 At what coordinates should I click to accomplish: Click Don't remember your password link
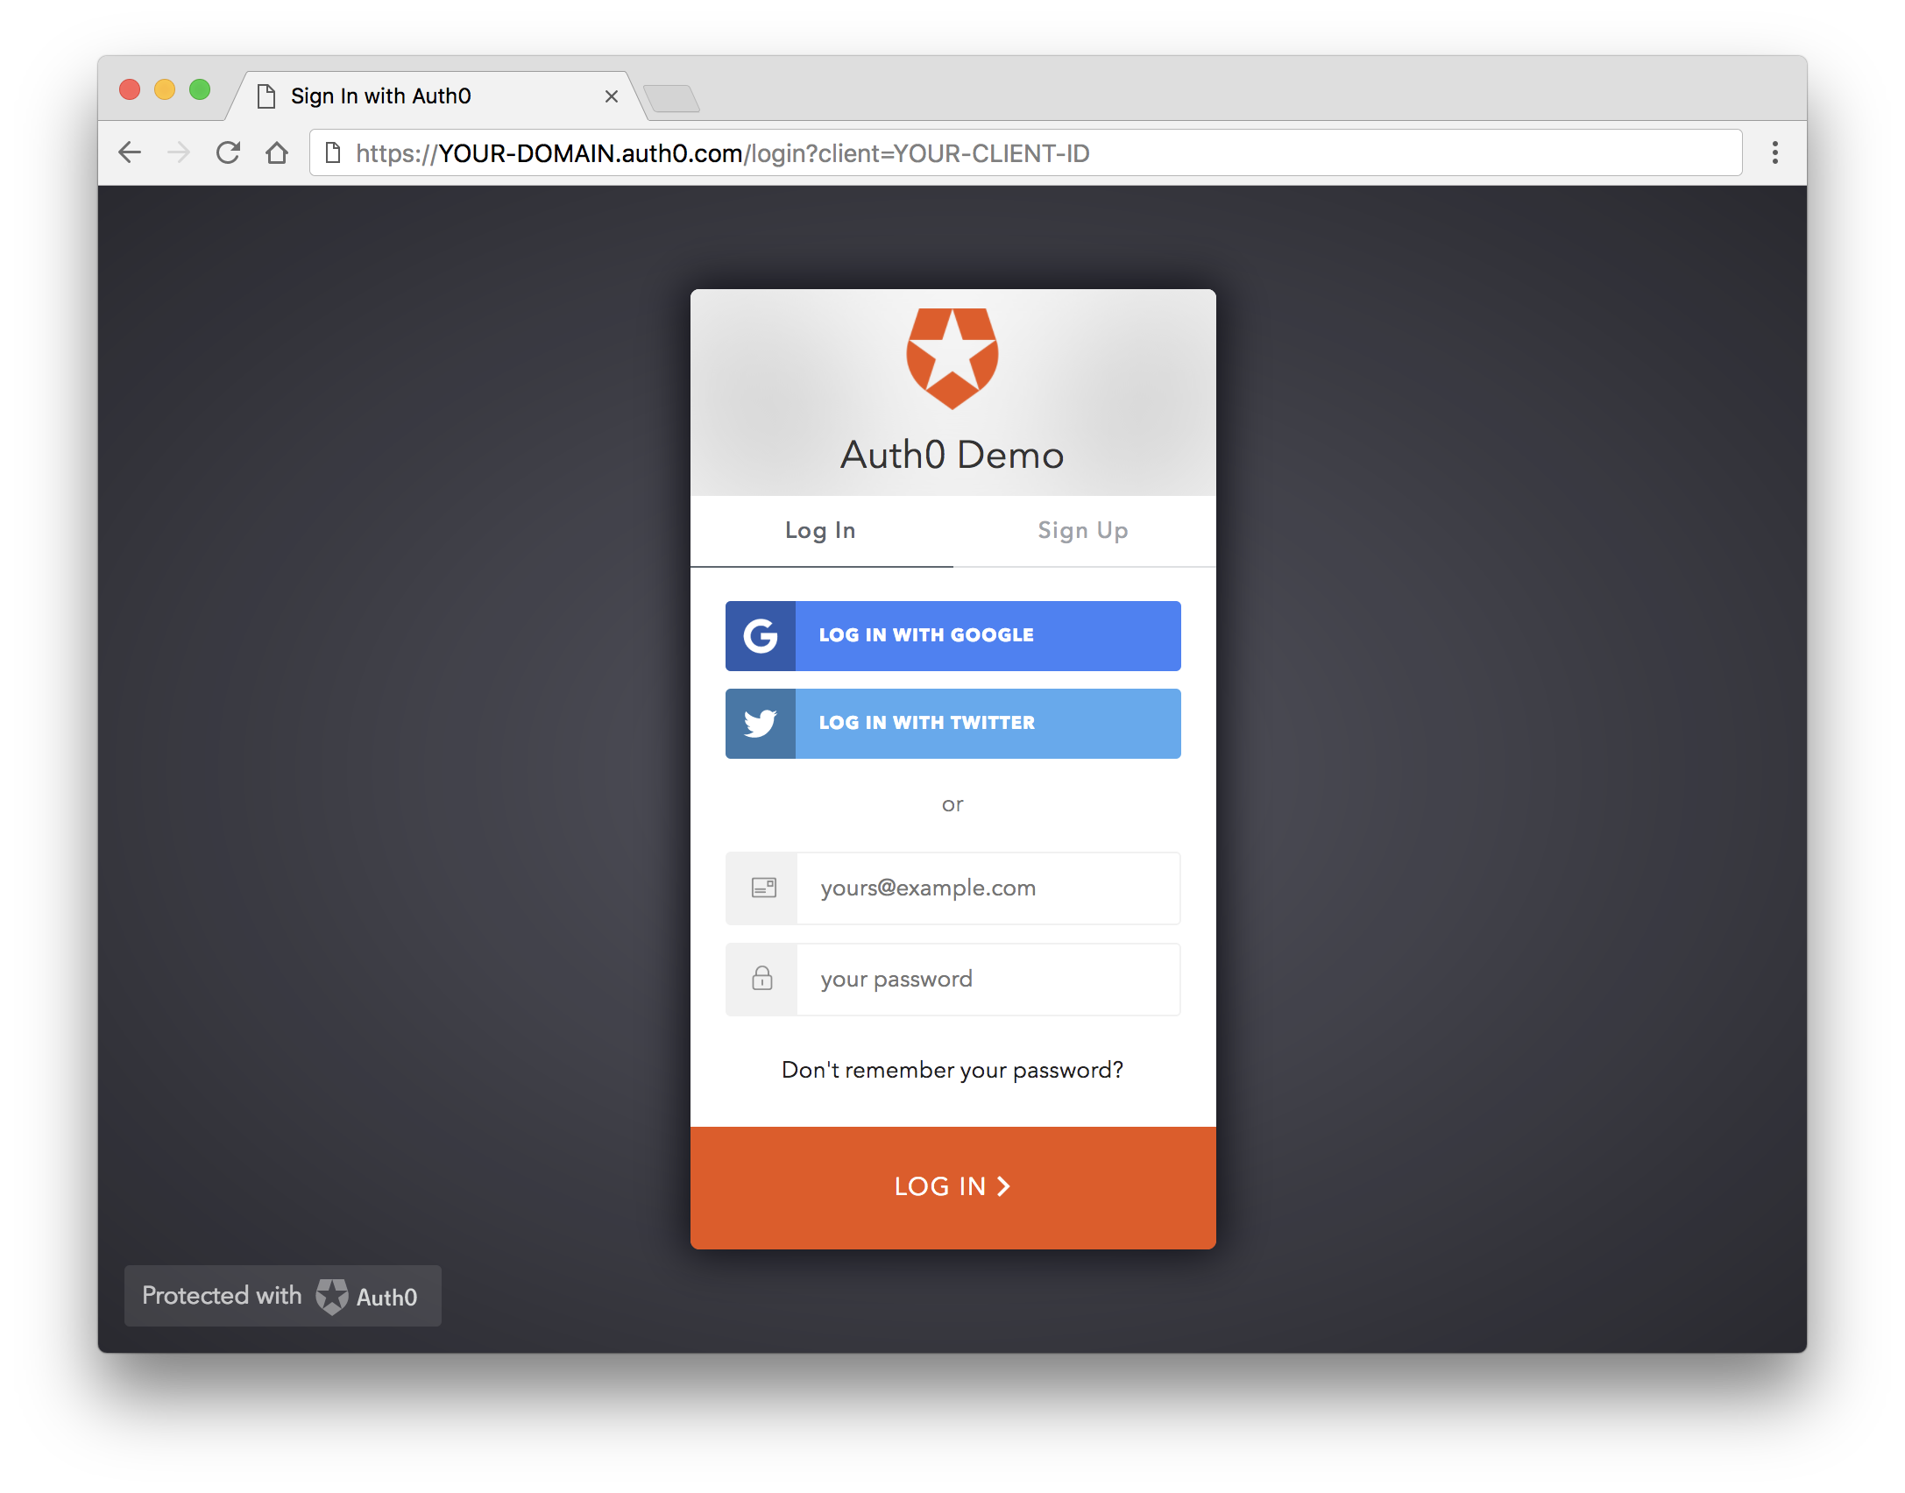952,1070
